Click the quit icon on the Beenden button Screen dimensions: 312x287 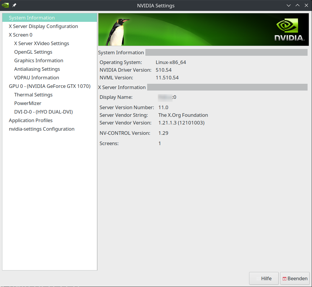click(285, 278)
